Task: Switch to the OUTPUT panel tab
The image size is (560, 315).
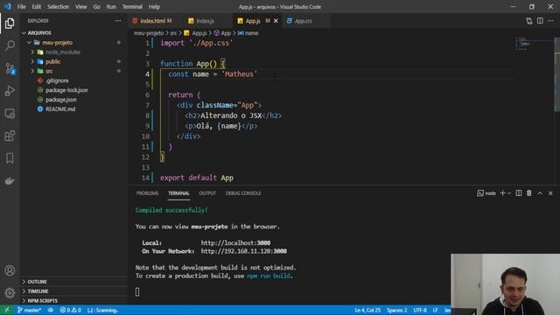Action: 207,193
